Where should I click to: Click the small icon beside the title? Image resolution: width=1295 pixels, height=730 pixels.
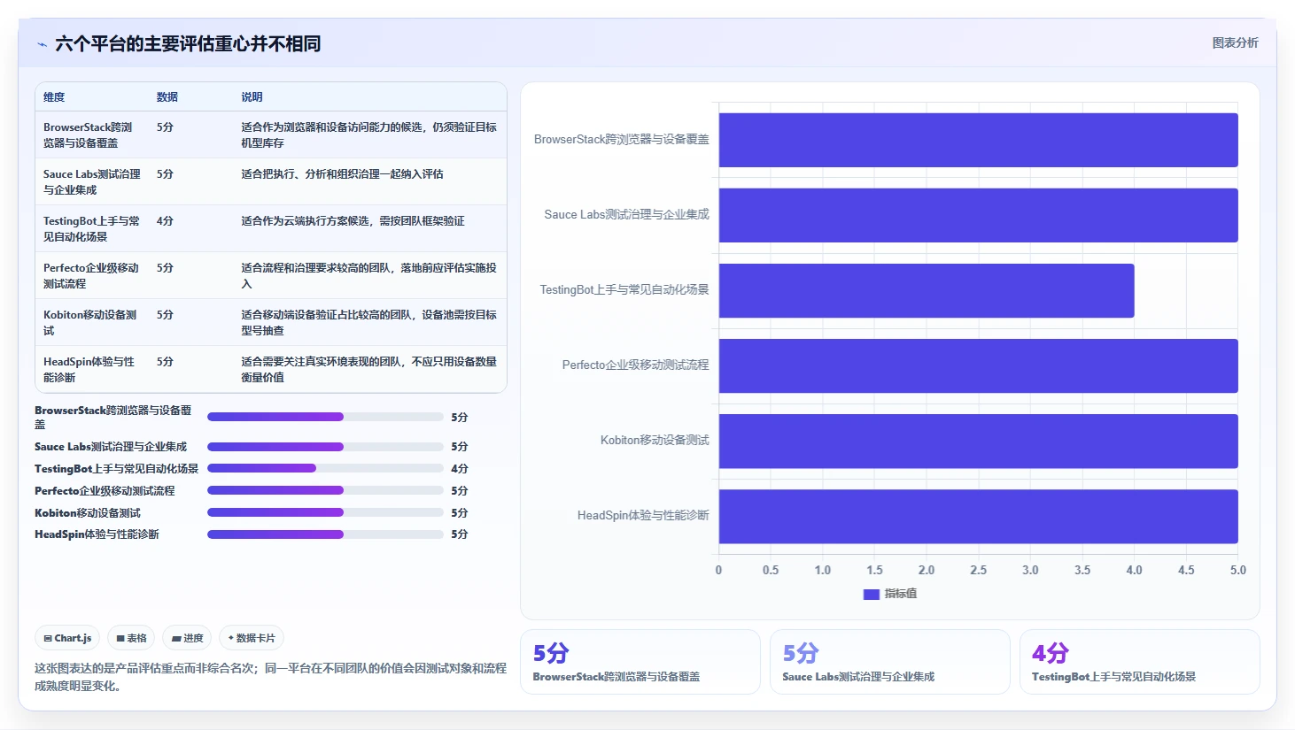[42, 44]
